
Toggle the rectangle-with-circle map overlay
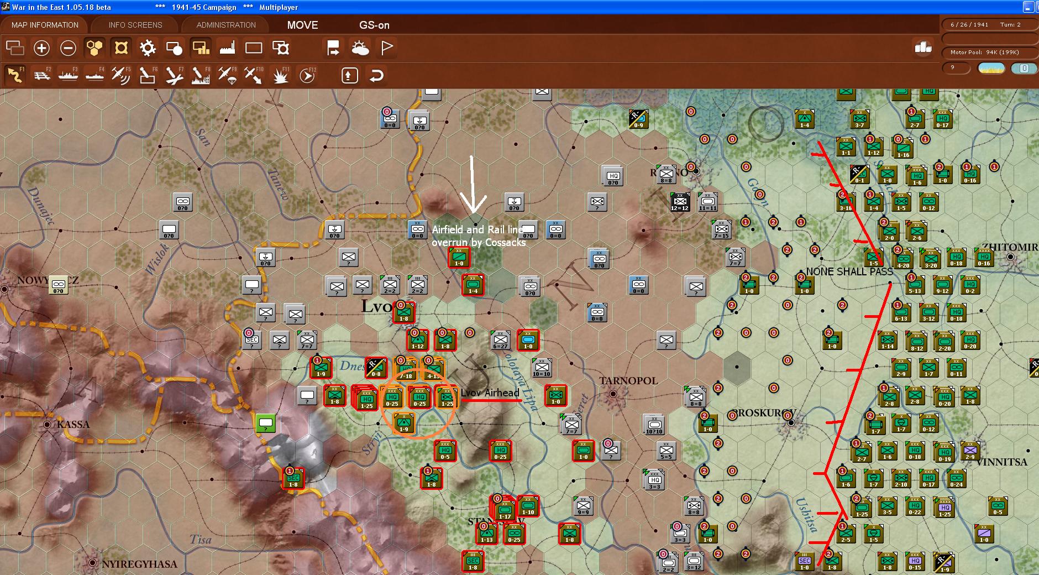tap(174, 48)
